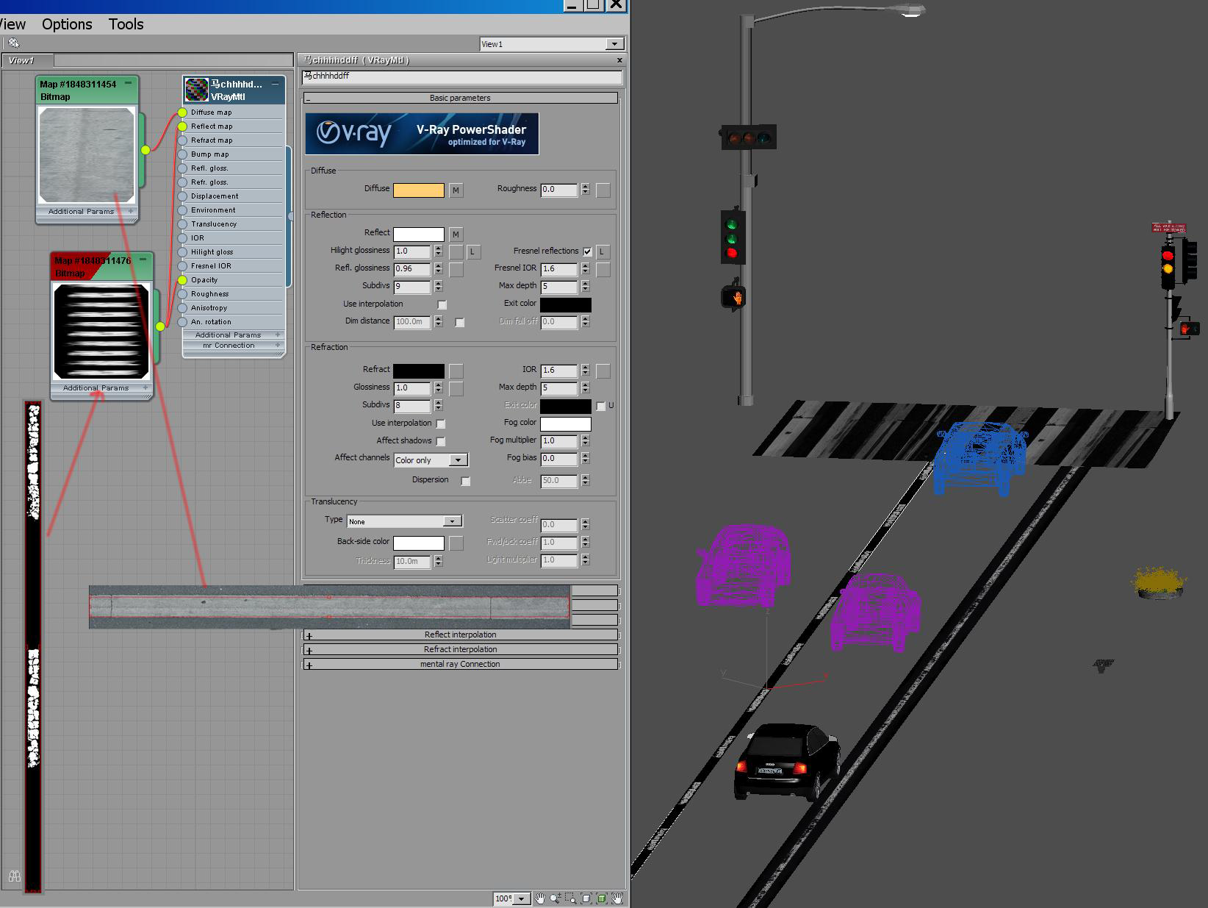
Task: Click the zoom extents selected green cube icon
Action: (602, 898)
